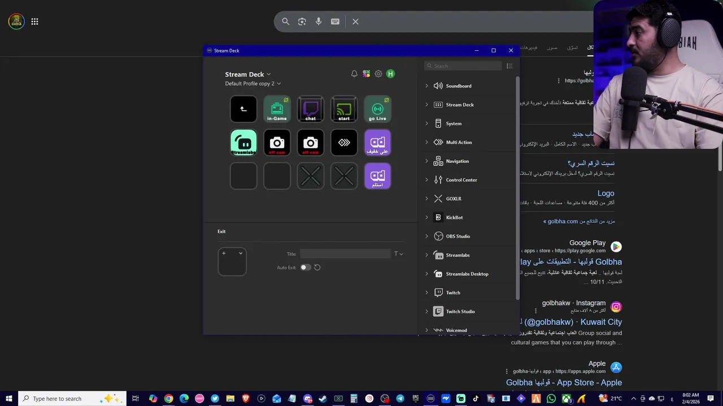
Task: Open Task View on the taskbar
Action: coord(136,399)
